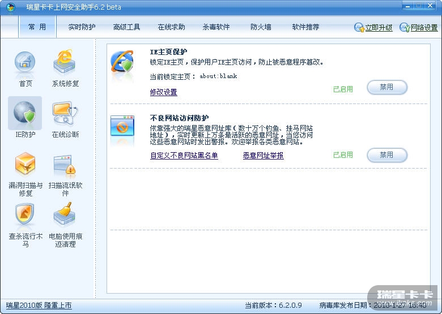
Task: Open 自定义不良网站黑名单 link
Action: pyautogui.click(x=184, y=156)
